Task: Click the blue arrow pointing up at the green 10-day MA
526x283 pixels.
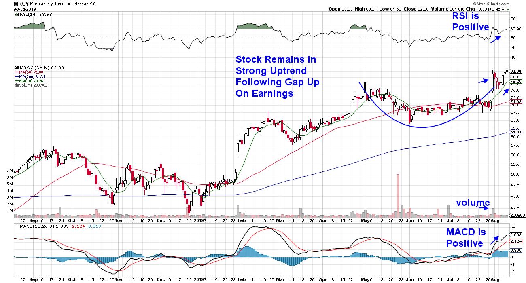Action: [505, 92]
